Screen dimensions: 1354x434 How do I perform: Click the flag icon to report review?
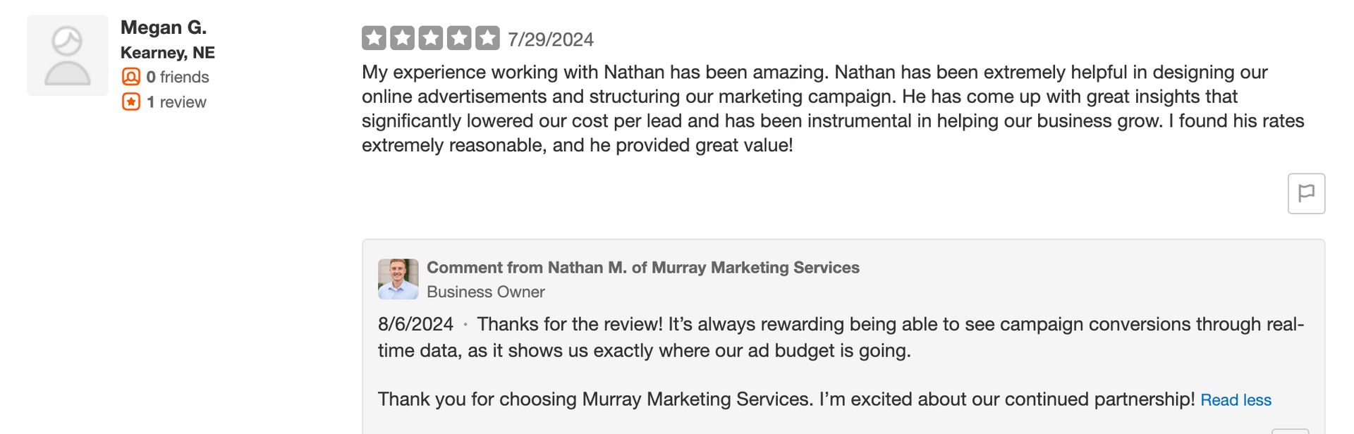pos(1306,193)
